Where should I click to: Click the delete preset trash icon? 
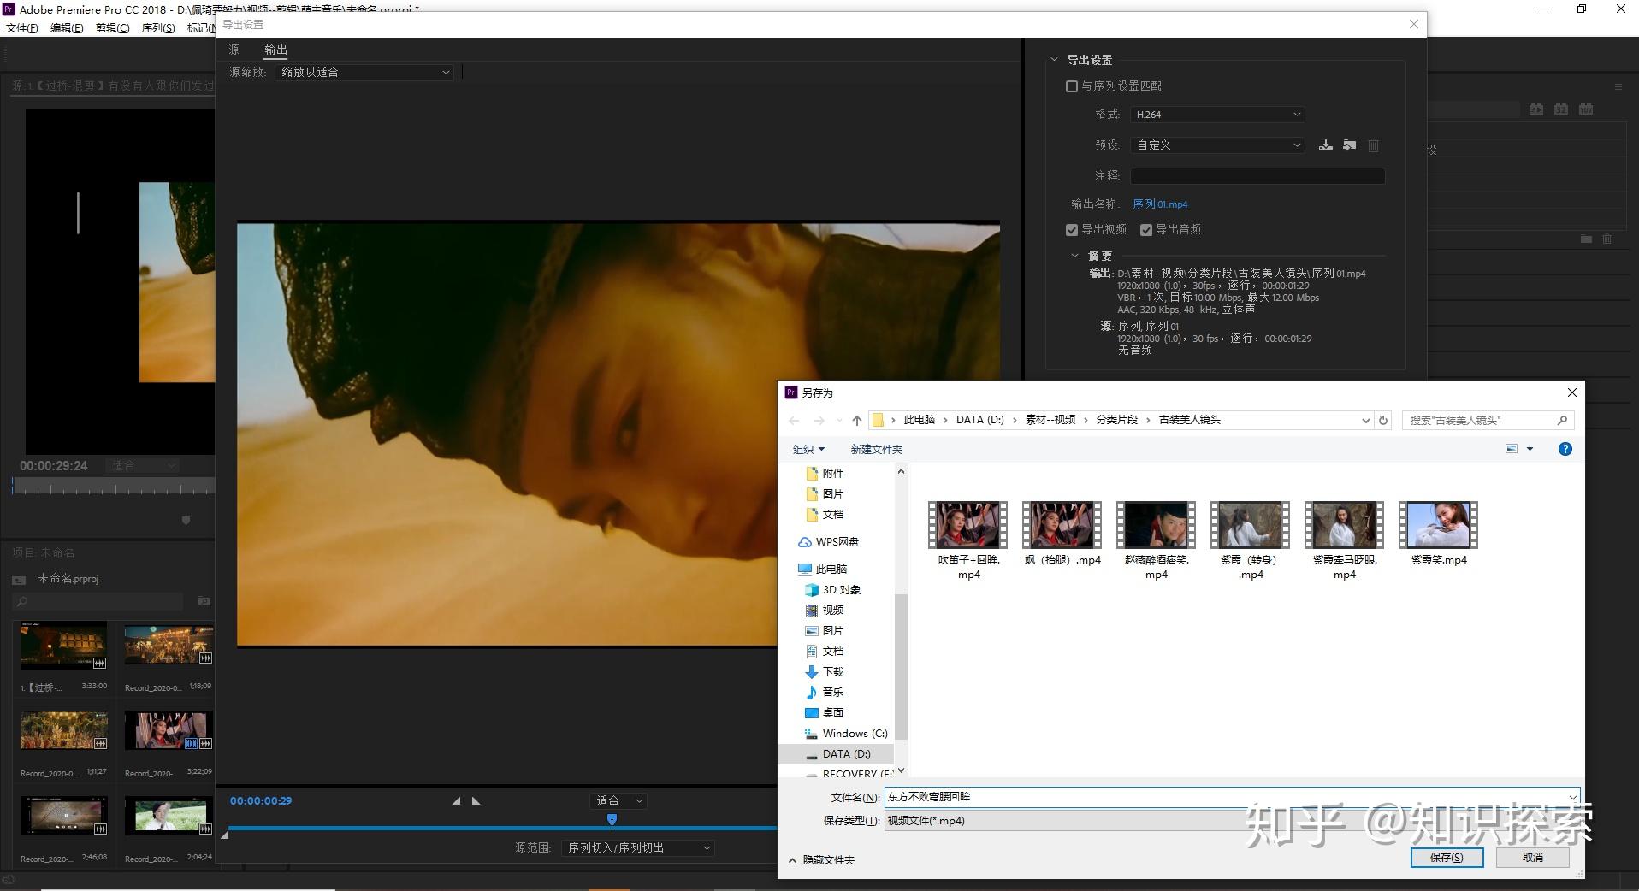(x=1373, y=145)
